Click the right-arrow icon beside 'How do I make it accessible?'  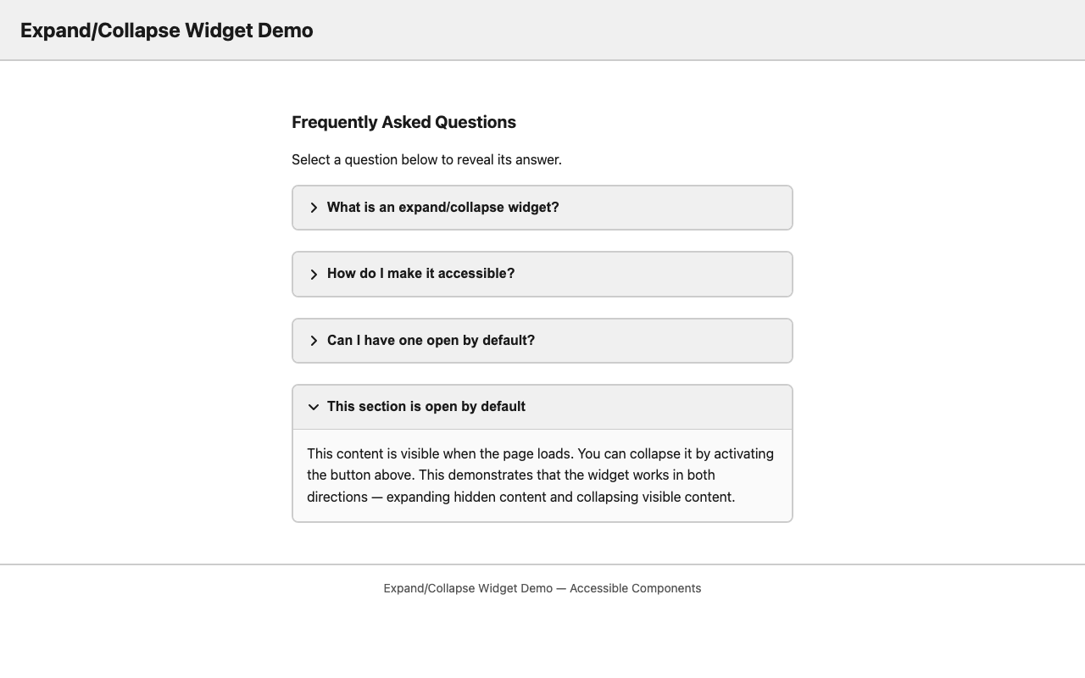312,273
